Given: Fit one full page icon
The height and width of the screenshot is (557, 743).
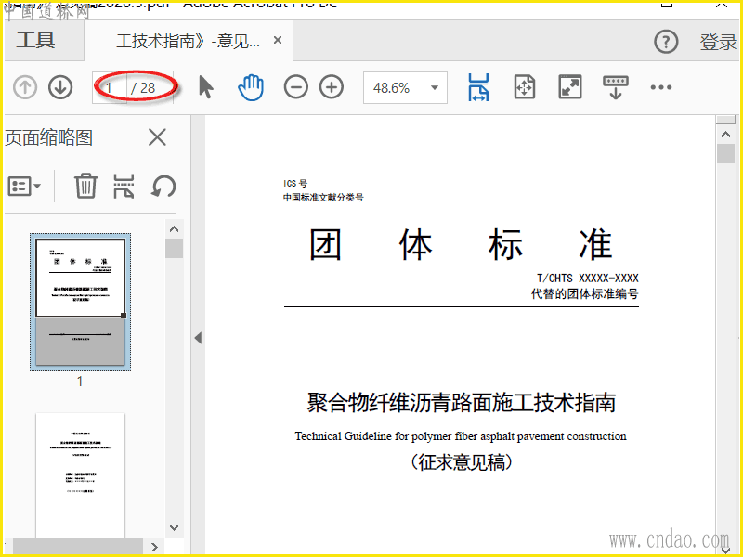Looking at the screenshot, I should (525, 87).
